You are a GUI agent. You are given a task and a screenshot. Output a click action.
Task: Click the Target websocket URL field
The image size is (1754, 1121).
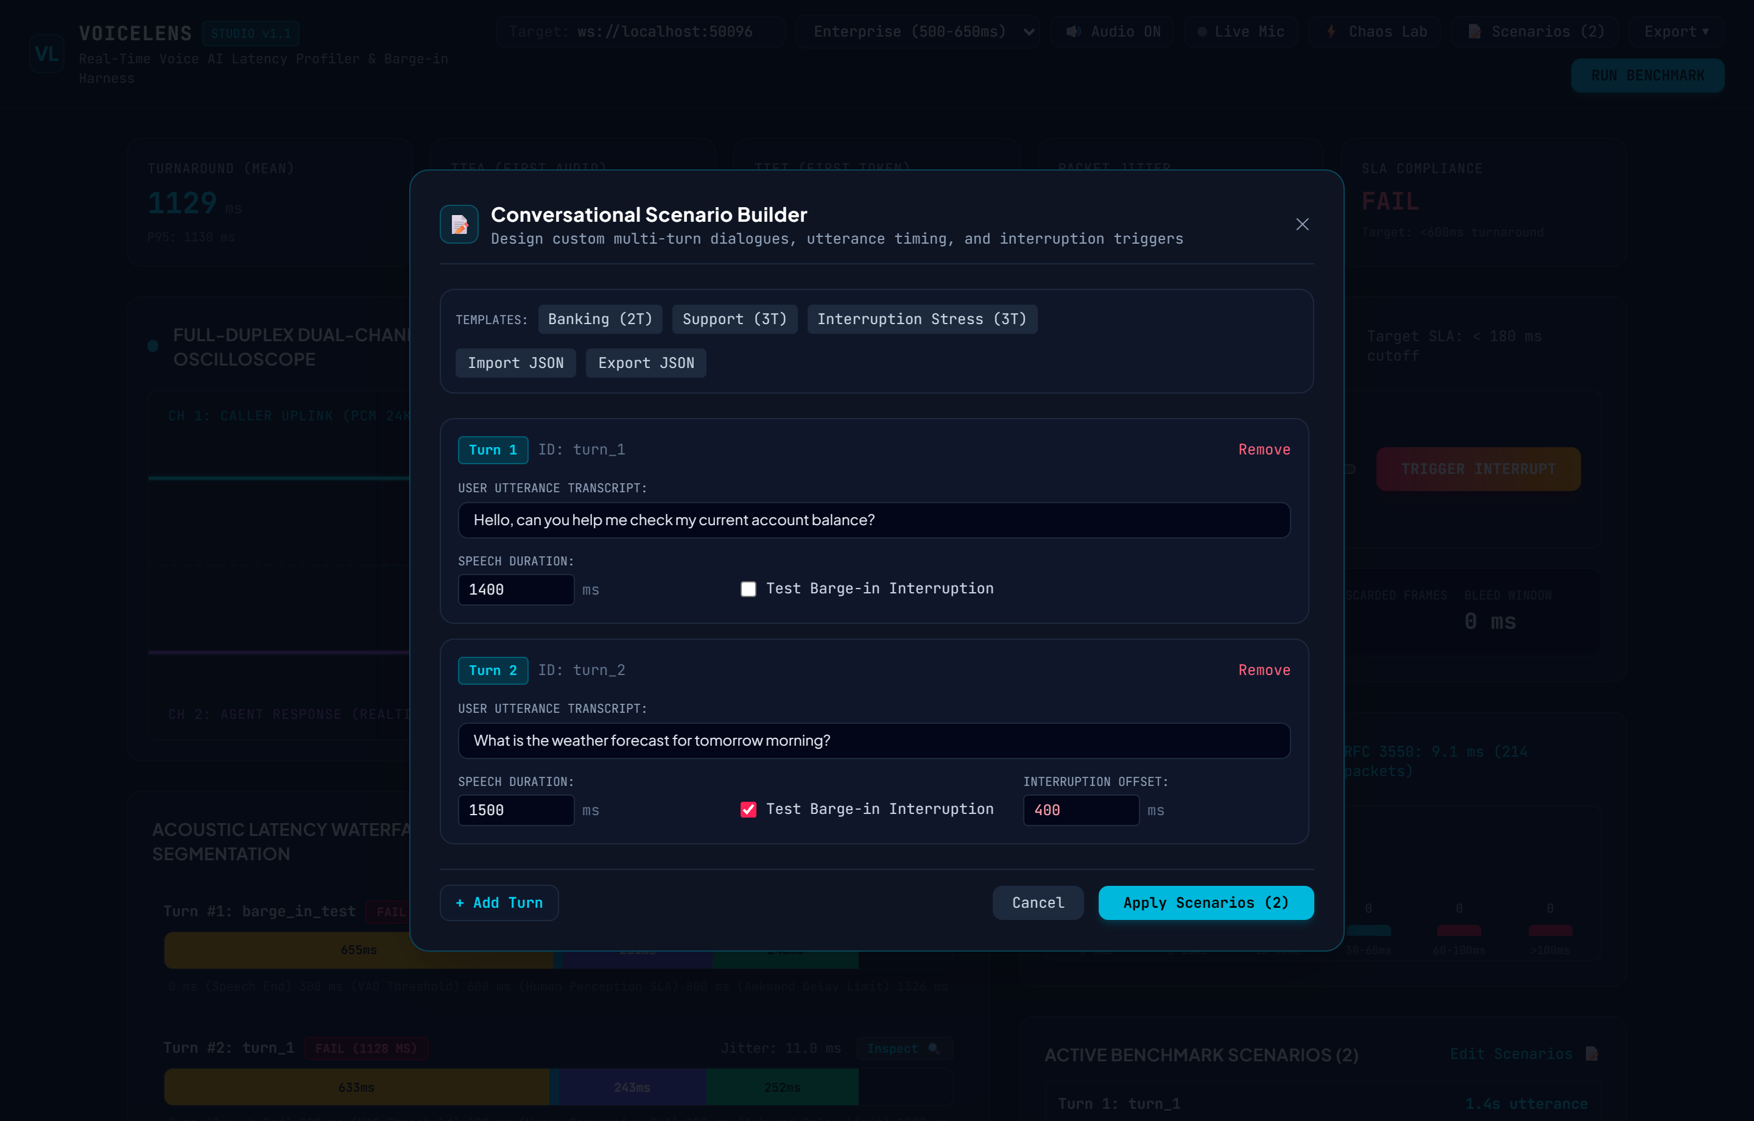point(641,32)
